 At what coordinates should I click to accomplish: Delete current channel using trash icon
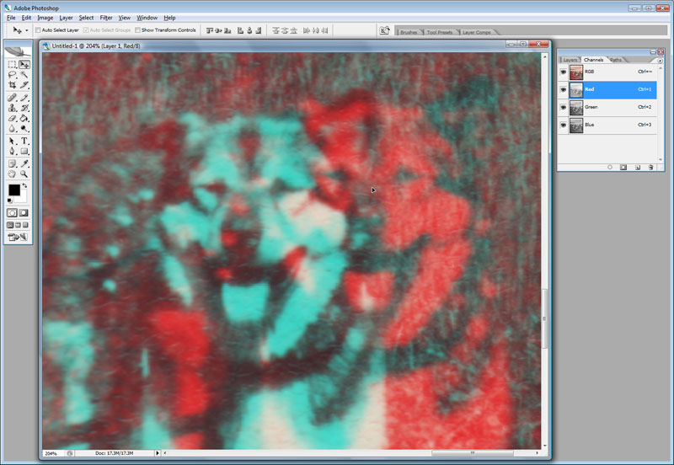click(651, 168)
